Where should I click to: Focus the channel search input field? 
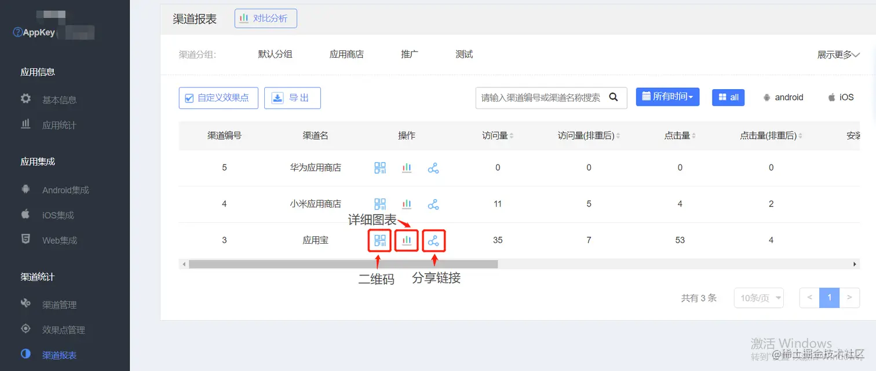tap(541, 98)
